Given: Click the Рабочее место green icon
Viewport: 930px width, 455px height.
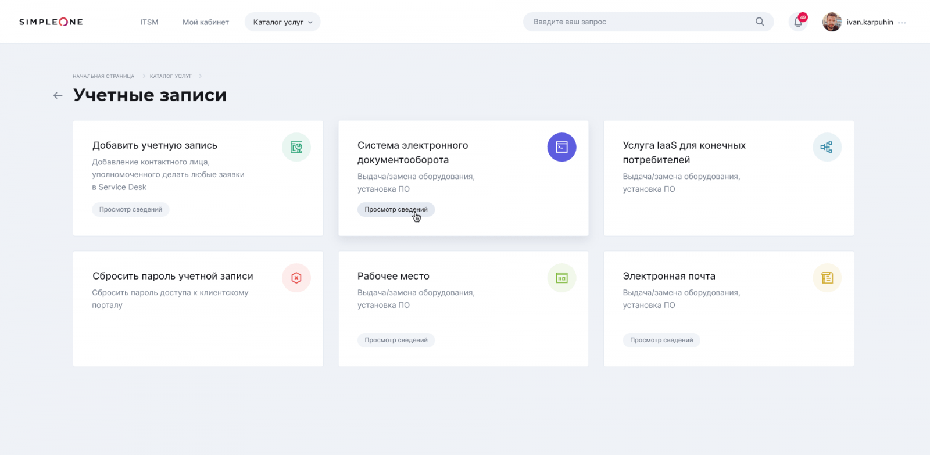Looking at the screenshot, I should pos(561,278).
